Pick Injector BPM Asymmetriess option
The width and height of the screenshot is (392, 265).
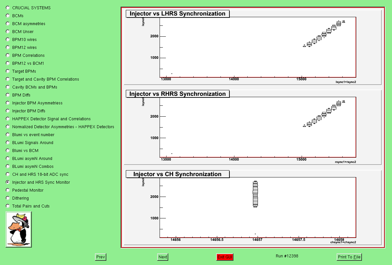pos(8,103)
